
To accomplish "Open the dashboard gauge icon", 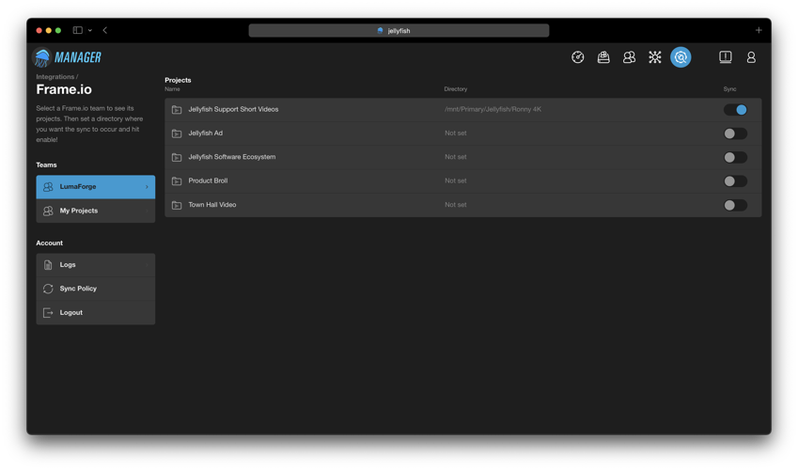I will pos(577,57).
